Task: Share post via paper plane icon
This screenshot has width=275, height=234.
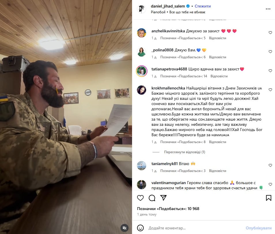Action: 163,198
